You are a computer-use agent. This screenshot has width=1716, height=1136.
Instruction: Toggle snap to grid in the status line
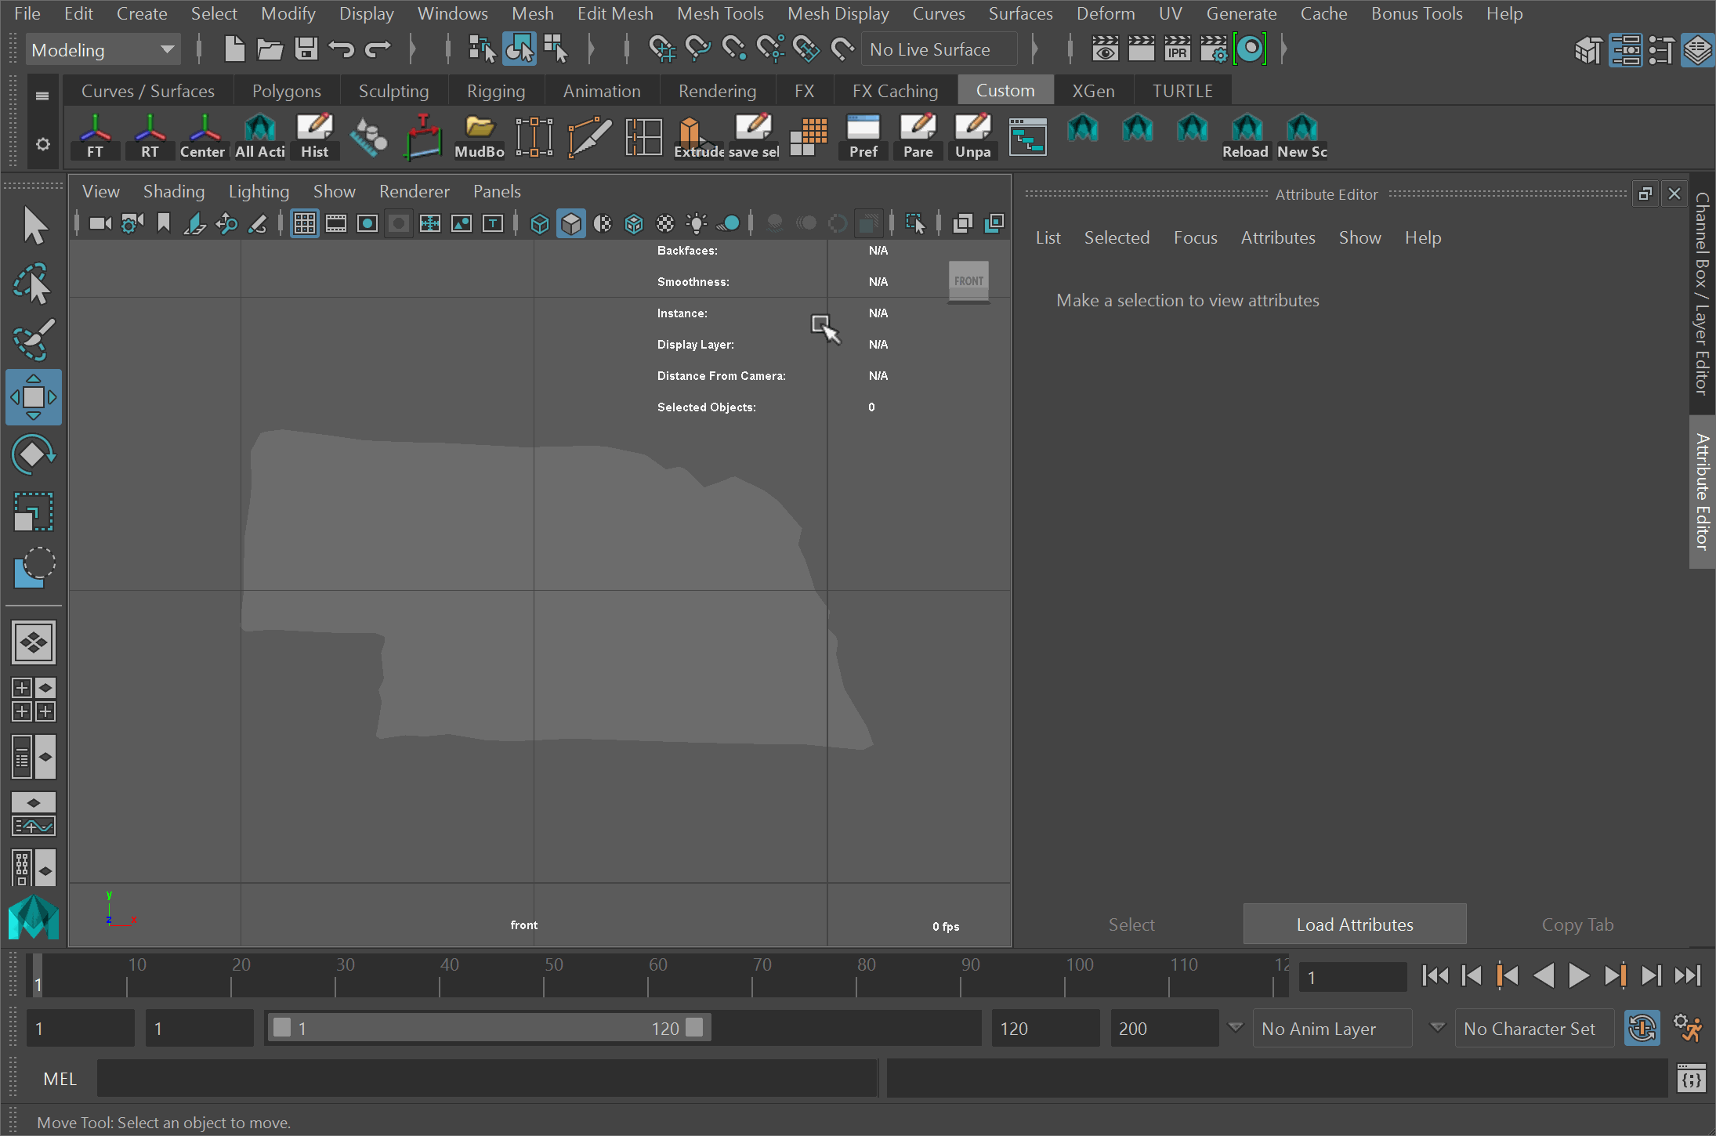(x=664, y=49)
